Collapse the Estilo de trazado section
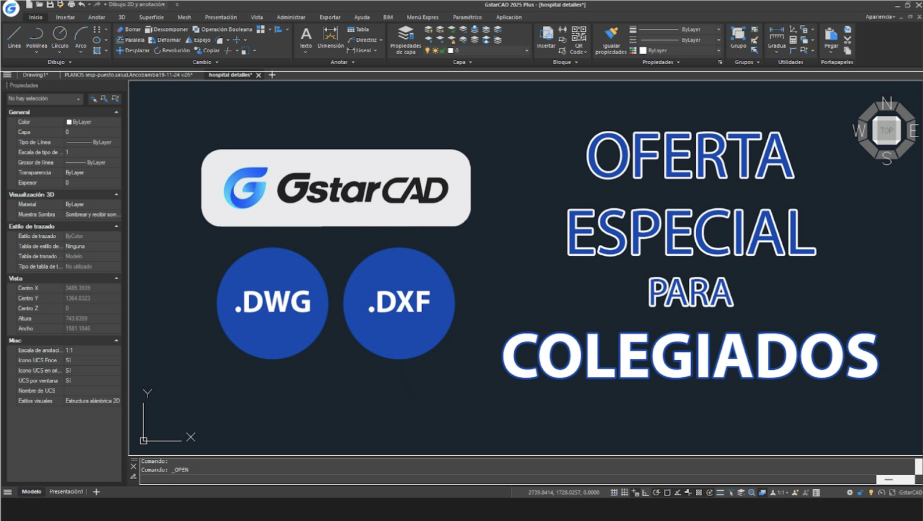This screenshot has height=521, width=923. 116,226
